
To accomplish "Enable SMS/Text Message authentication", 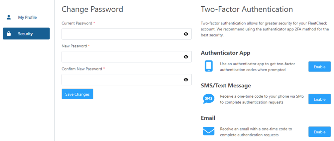I will (x=319, y=99).
